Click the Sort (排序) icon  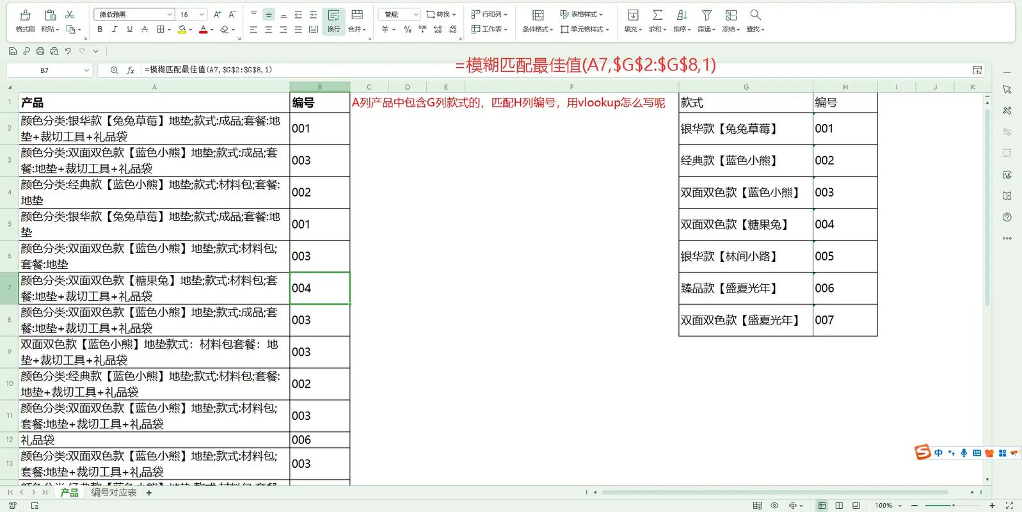point(682,15)
